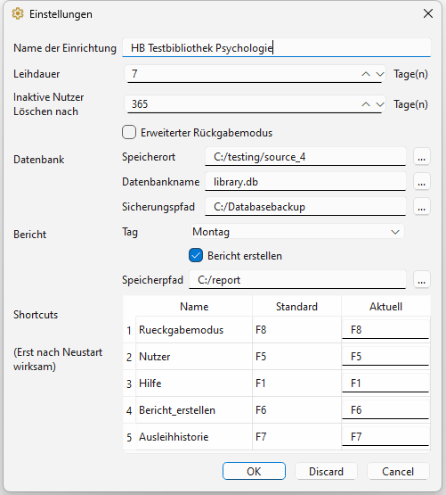The width and height of the screenshot is (446, 495).
Task: Click the Standard F1 cell for Hilfe
Action: tap(296, 384)
